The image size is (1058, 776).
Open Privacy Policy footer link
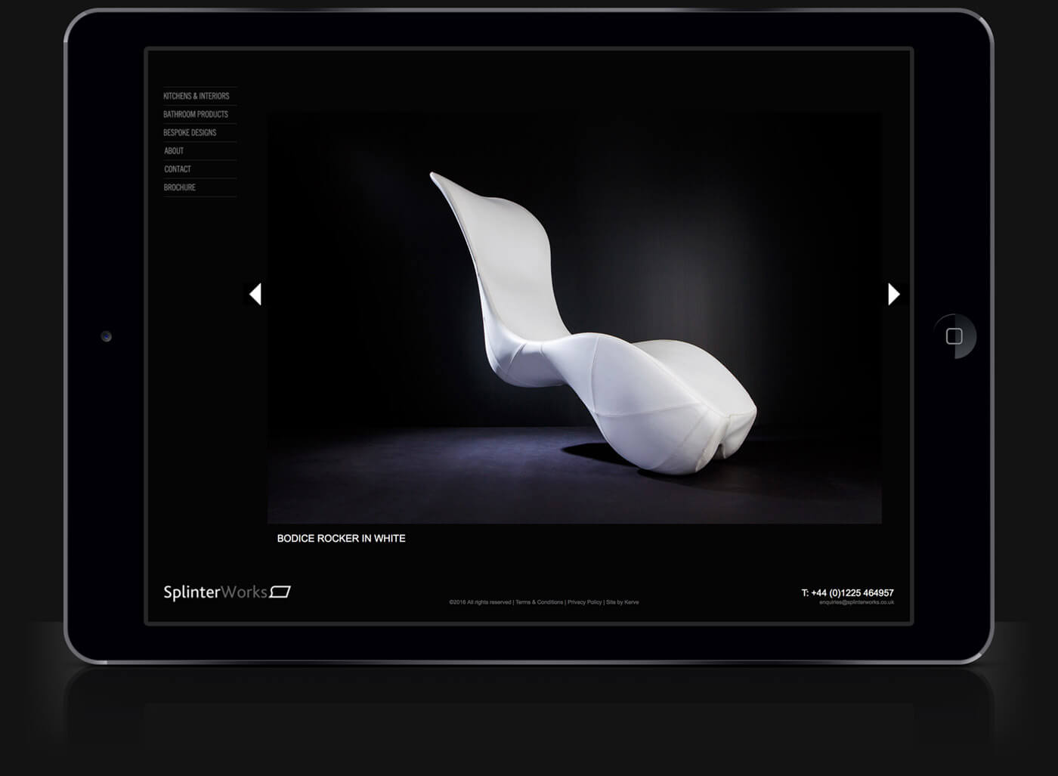point(584,602)
